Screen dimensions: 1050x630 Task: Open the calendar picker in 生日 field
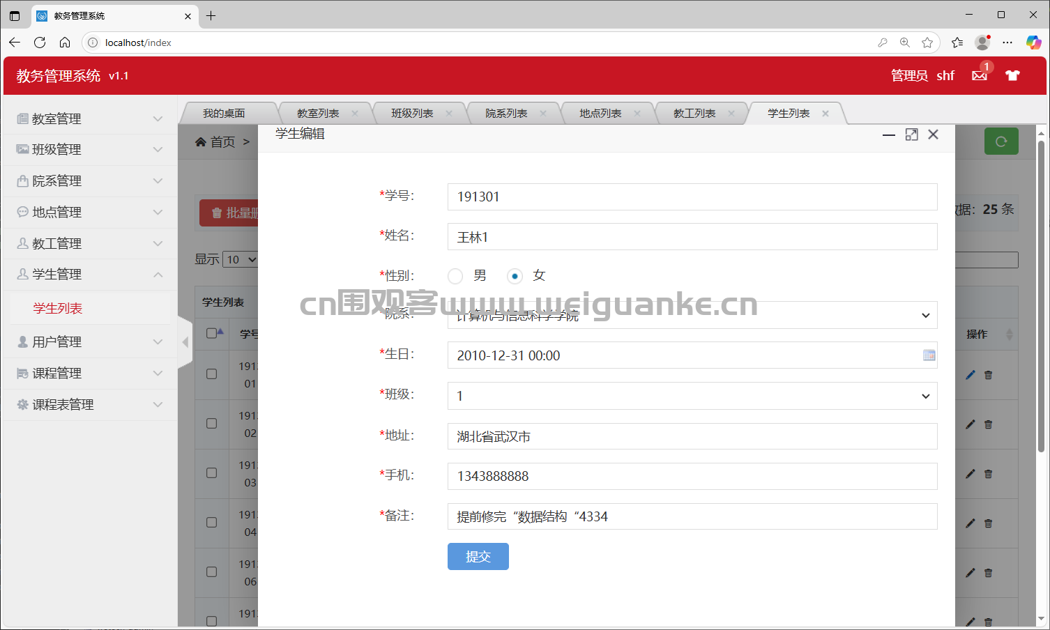pyautogui.click(x=929, y=355)
